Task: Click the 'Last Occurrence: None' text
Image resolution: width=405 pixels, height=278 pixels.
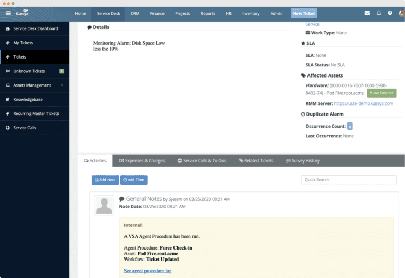Action: point(330,136)
